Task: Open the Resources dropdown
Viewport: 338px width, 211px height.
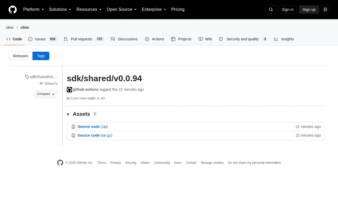Action: pos(89,9)
